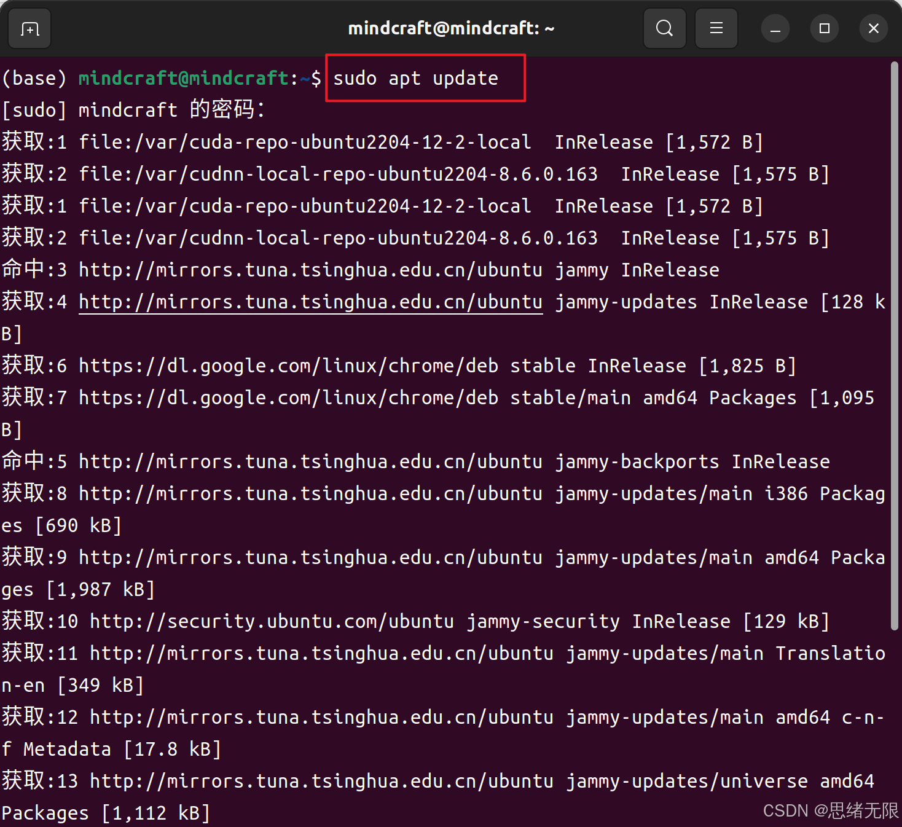Click the '[1,825 B]' size text

point(748,366)
